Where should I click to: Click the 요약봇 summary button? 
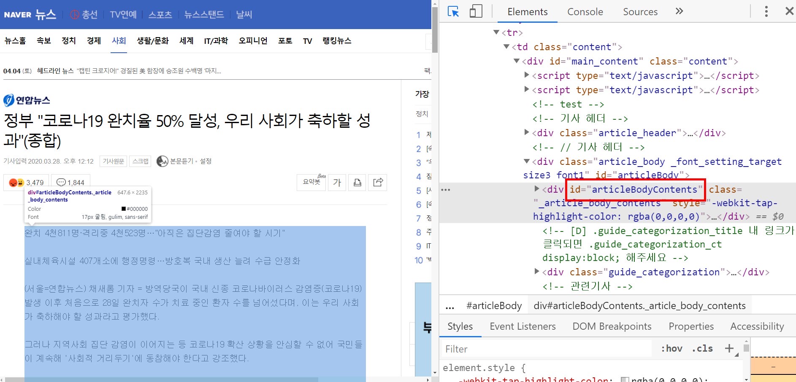click(311, 182)
